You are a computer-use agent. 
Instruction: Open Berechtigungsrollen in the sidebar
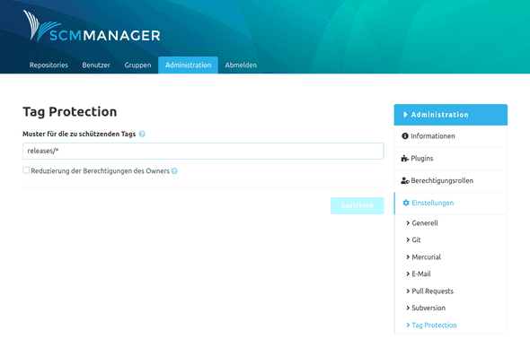451,181
